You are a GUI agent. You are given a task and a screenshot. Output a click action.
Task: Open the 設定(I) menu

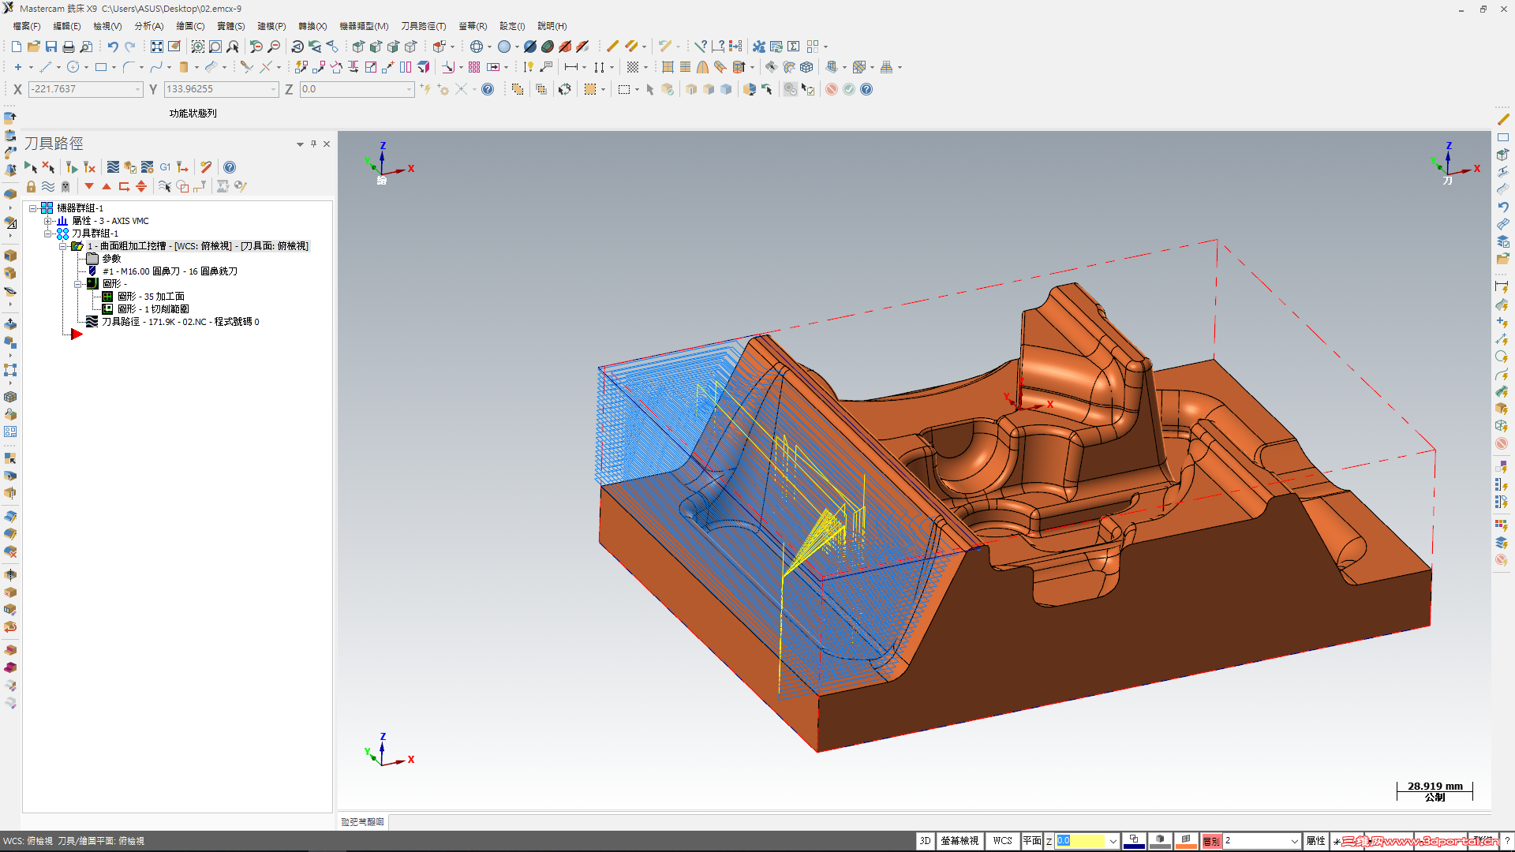tap(512, 26)
